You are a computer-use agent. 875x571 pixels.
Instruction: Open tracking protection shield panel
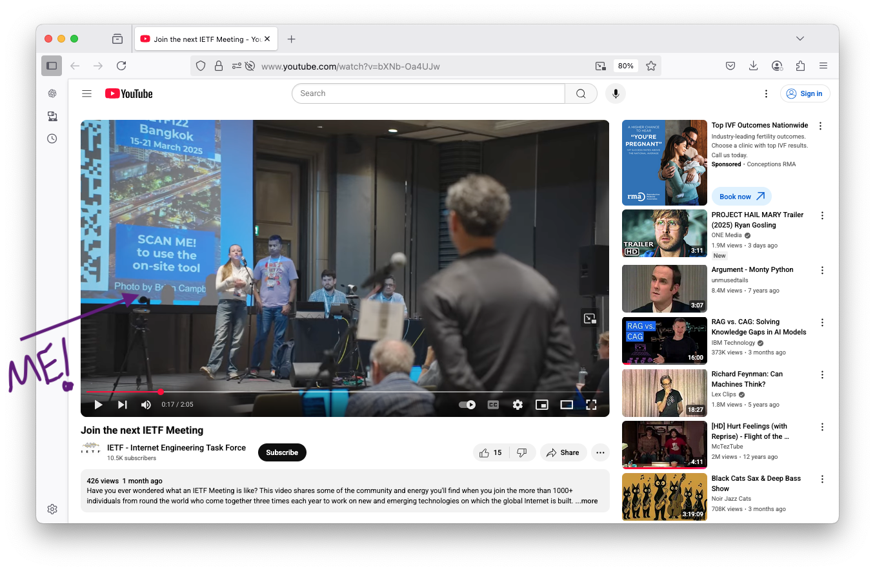pyautogui.click(x=201, y=66)
